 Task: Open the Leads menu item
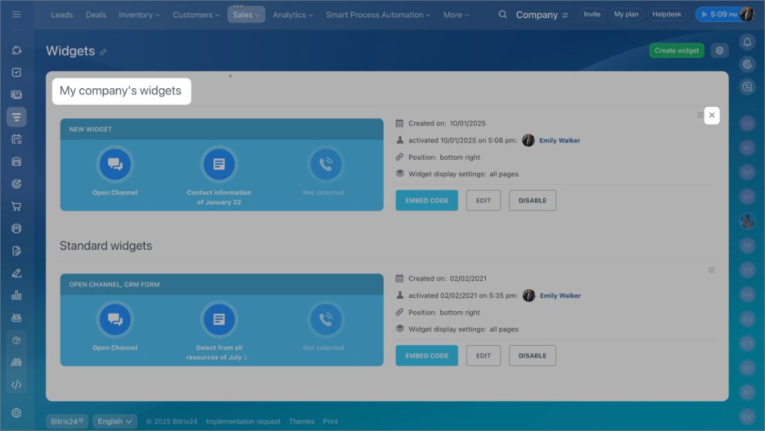point(62,14)
